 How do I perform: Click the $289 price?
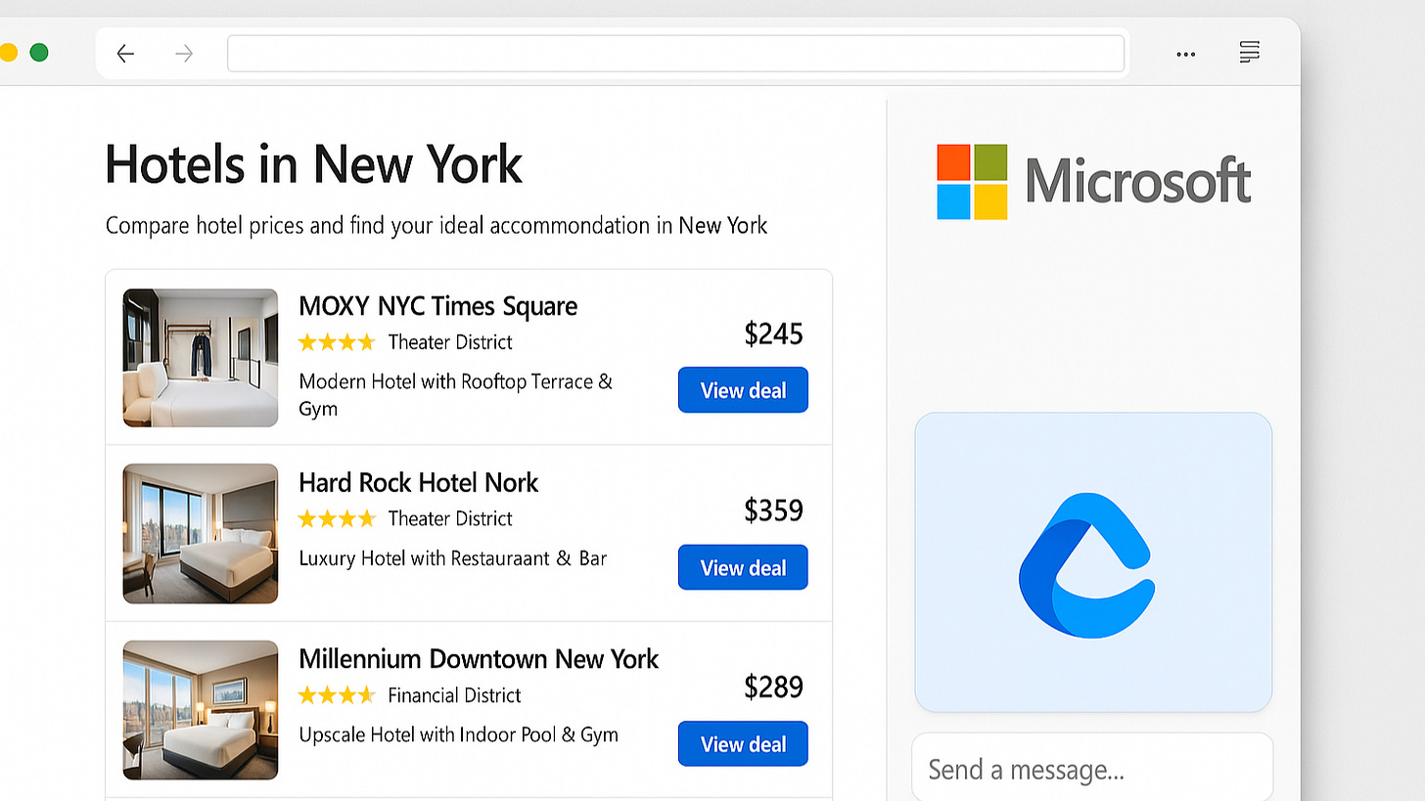click(x=773, y=687)
